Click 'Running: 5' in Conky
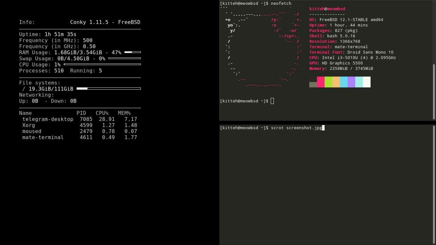This screenshot has height=245, width=436. point(86,71)
